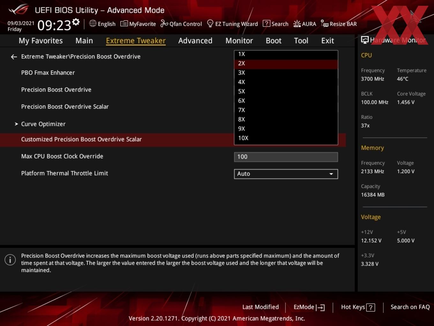Click the info icon beside description
The image size is (434, 326).
coord(10,260)
